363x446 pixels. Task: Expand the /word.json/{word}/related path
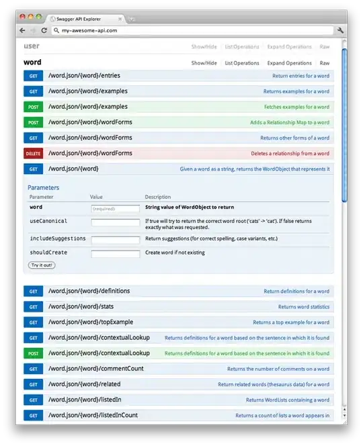(85, 384)
